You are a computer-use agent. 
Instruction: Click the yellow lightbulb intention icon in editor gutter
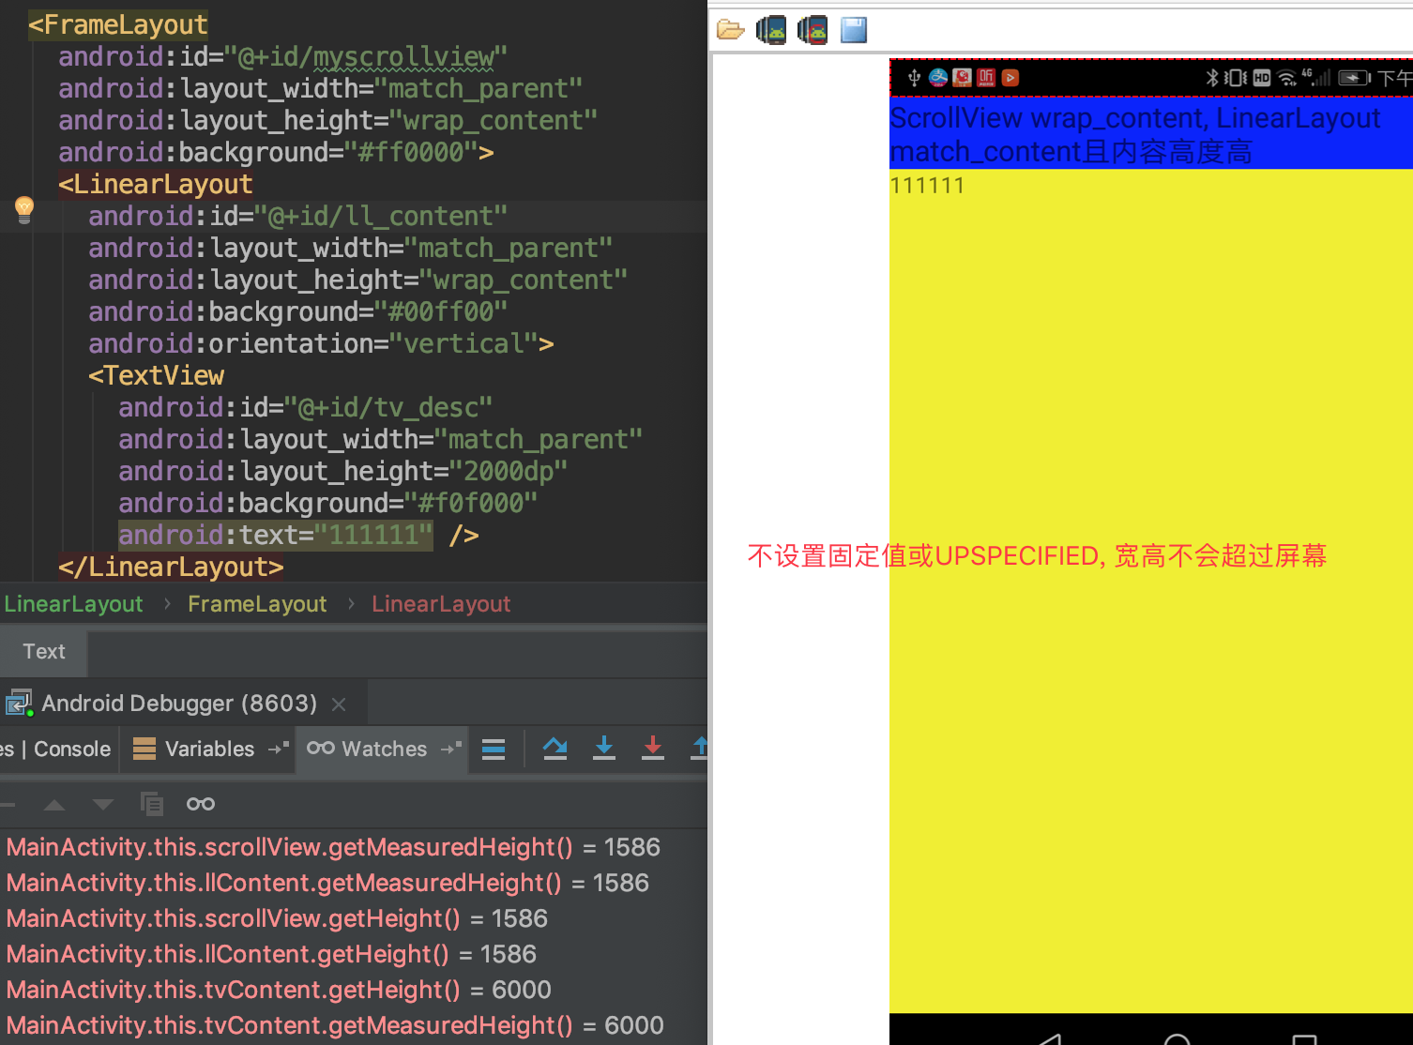(x=24, y=209)
